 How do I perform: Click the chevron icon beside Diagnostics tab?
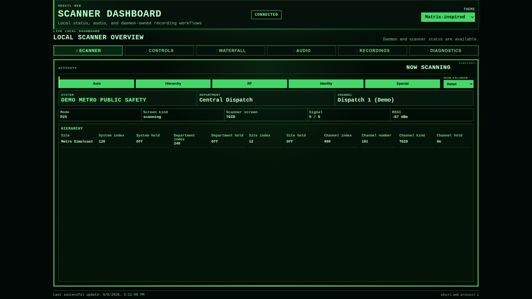click(x=428, y=51)
